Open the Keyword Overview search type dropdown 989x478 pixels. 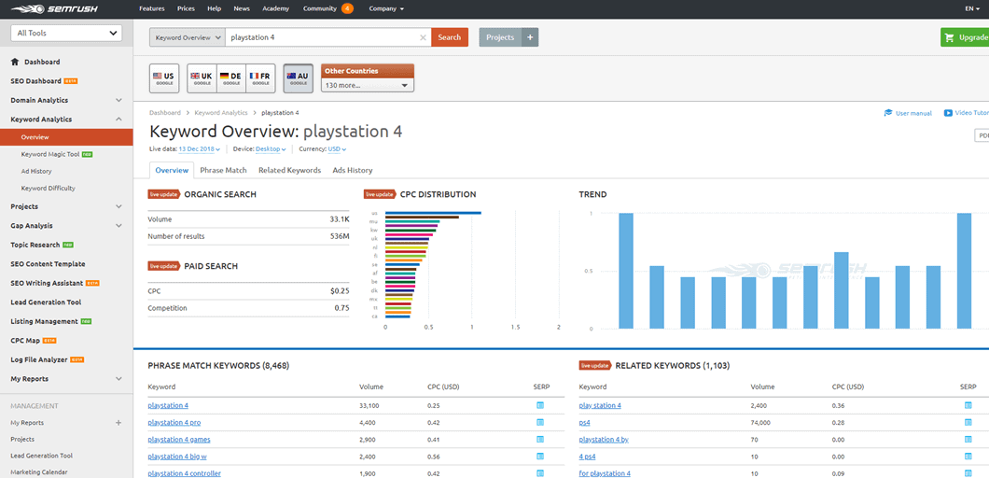pos(188,37)
